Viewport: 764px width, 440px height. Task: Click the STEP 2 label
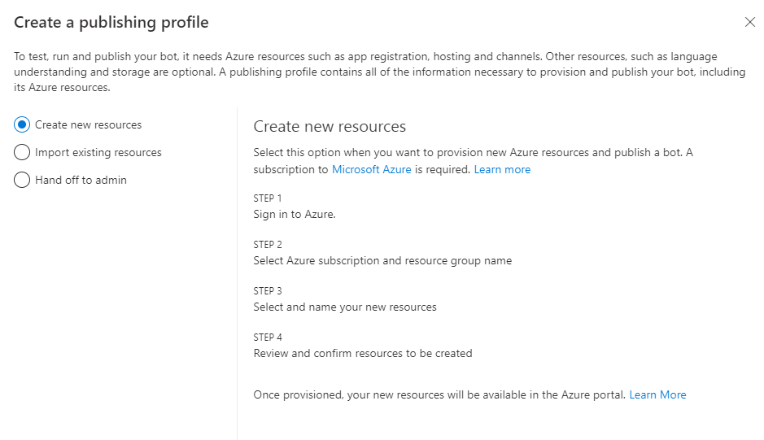tap(268, 245)
